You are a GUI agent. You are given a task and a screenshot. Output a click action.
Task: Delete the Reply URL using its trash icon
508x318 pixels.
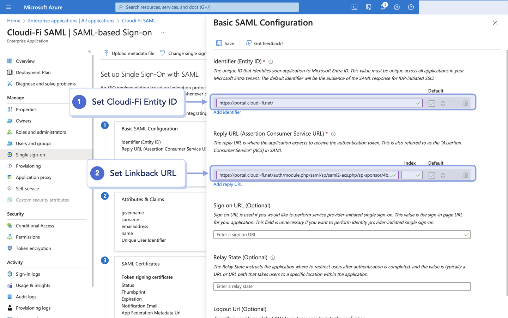[x=465, y=175]
